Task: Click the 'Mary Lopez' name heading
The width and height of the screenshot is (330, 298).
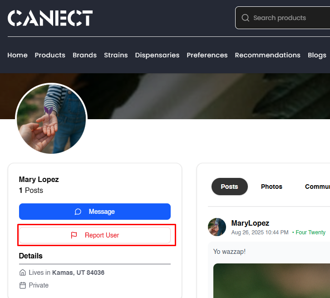Action: 39,179
